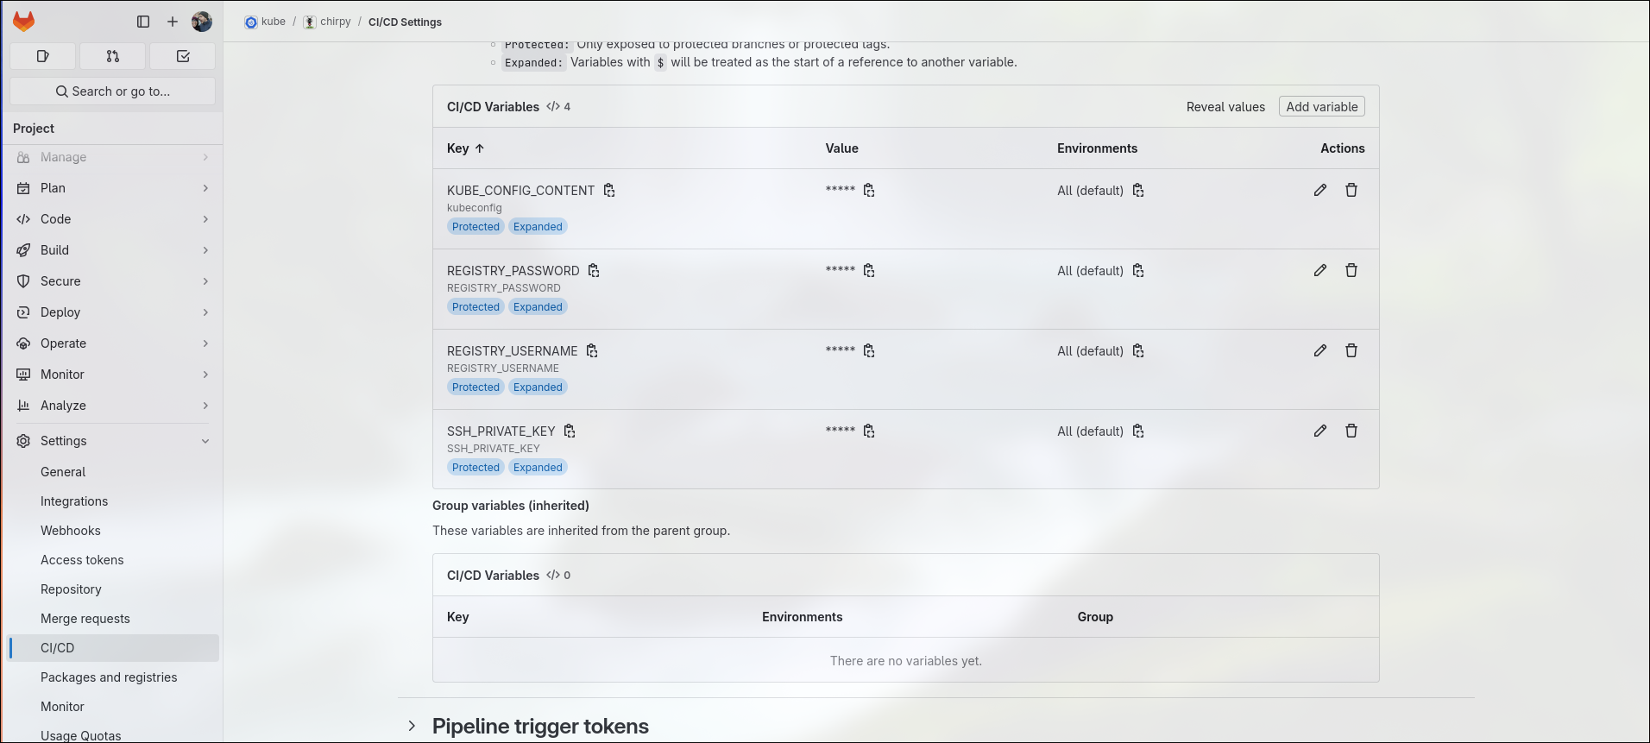Screen dimensions: 1650x743
Task: Click Reveal values to unmask variables
Action: (1225, 107)
